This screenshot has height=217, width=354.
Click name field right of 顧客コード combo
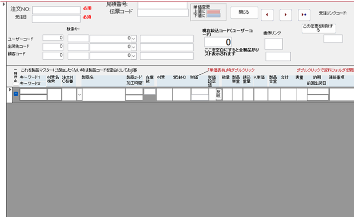[167, 56]
